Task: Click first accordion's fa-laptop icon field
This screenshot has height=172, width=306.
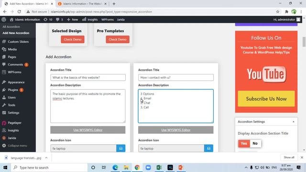Action: point(83,149)
